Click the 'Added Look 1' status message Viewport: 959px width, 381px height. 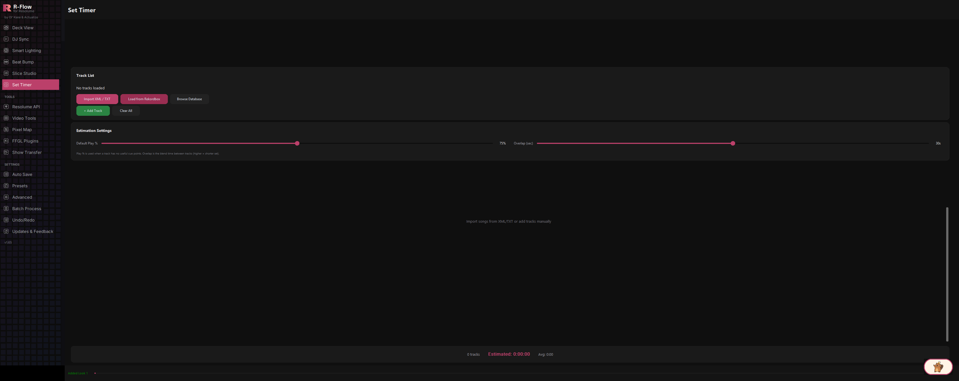pyautogui.click(x=78, y=373)
